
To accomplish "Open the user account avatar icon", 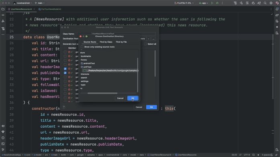I will coord(277,3).
